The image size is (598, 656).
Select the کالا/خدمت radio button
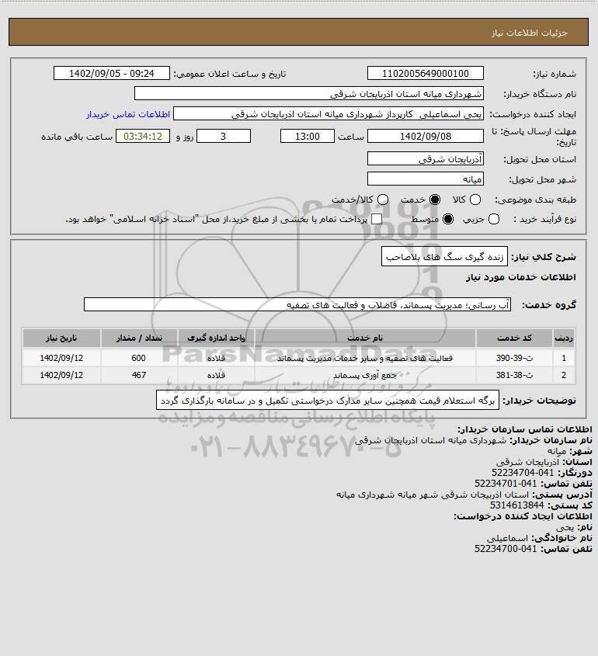pyautogui.click(x=382, y=200)
